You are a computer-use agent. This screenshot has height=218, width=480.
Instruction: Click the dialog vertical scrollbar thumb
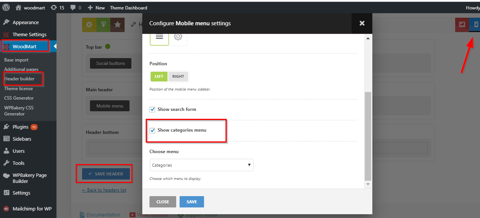pyautogui.click(x=368, y=136)
